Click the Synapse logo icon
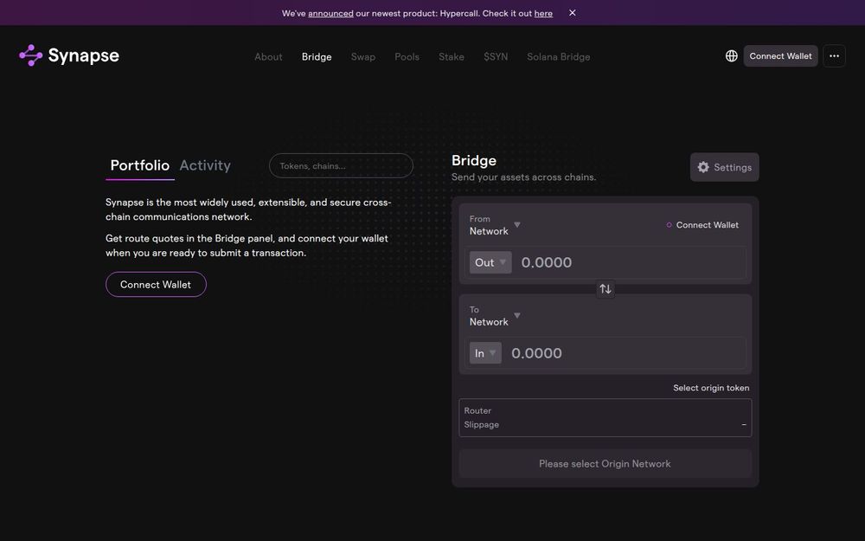Image resolution: width=865 pixels, height=541 pixels. 30,55
